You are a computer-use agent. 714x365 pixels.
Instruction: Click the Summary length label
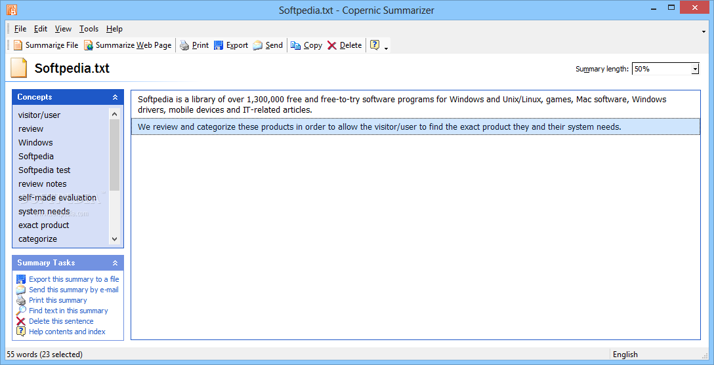[602, 69]
